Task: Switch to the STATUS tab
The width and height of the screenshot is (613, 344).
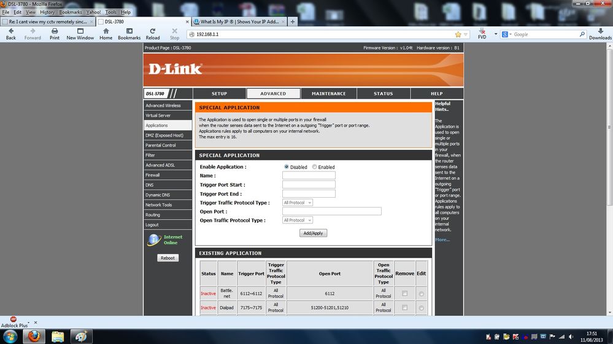Action: pyautogui.click(x=383, y=94)
